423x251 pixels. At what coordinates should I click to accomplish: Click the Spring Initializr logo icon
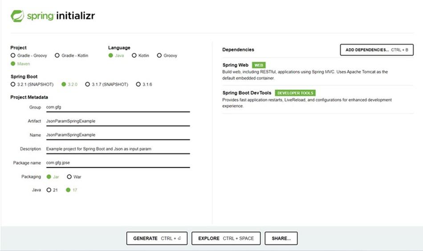(x=17, y=16)
